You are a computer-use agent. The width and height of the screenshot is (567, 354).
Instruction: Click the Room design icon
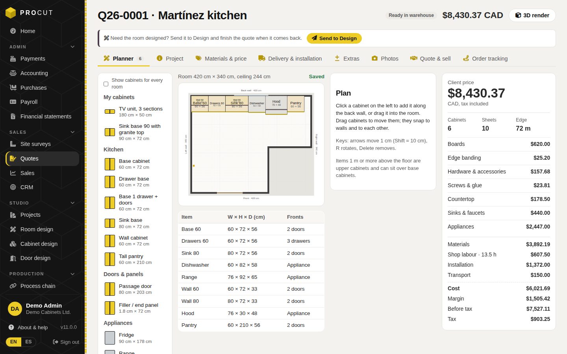click(13, 229)
